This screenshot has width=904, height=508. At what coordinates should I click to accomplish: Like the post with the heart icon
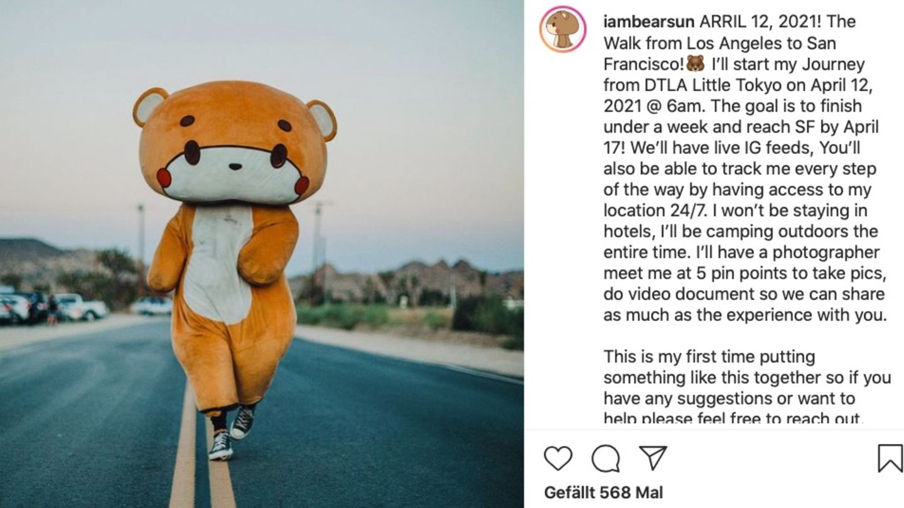click(x=557, y=458)
